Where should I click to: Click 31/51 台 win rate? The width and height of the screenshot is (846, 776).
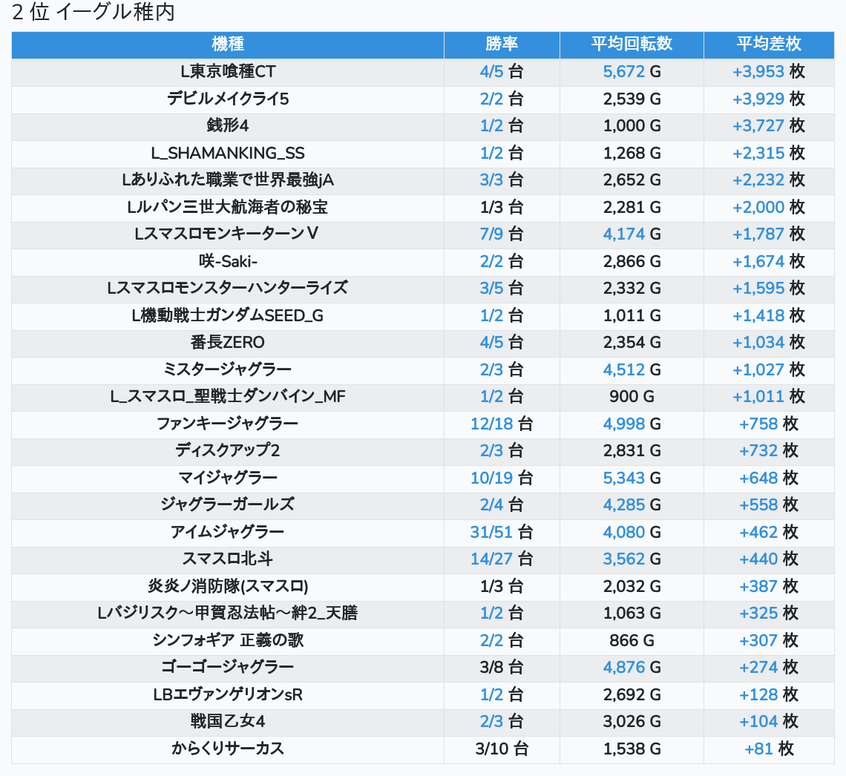coord(502,532)
